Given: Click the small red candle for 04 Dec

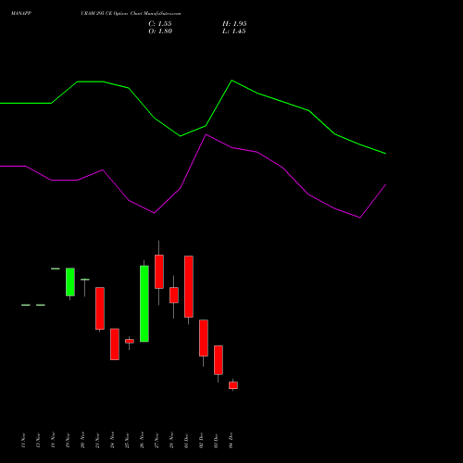Looking at the screenshot, I should [233, 385].
